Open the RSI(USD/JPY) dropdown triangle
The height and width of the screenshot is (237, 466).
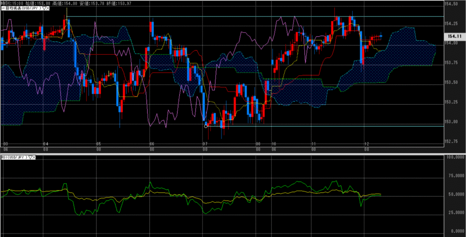click(x=31, y=157)
